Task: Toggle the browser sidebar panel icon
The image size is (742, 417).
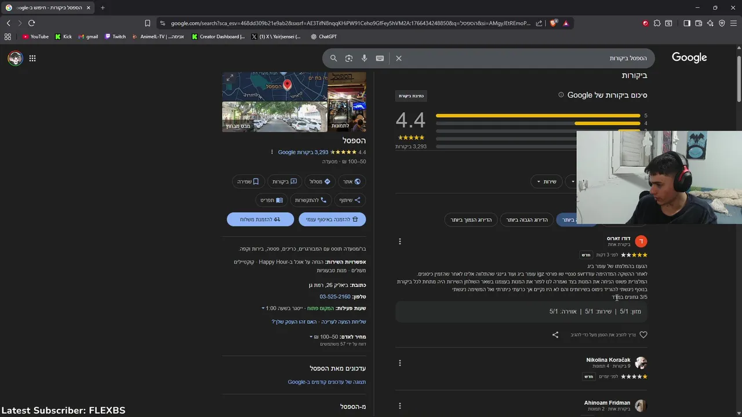Action: pos(687,23)
